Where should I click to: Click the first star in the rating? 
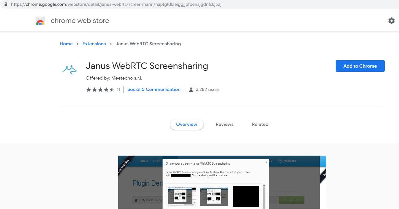coord(89,89)
